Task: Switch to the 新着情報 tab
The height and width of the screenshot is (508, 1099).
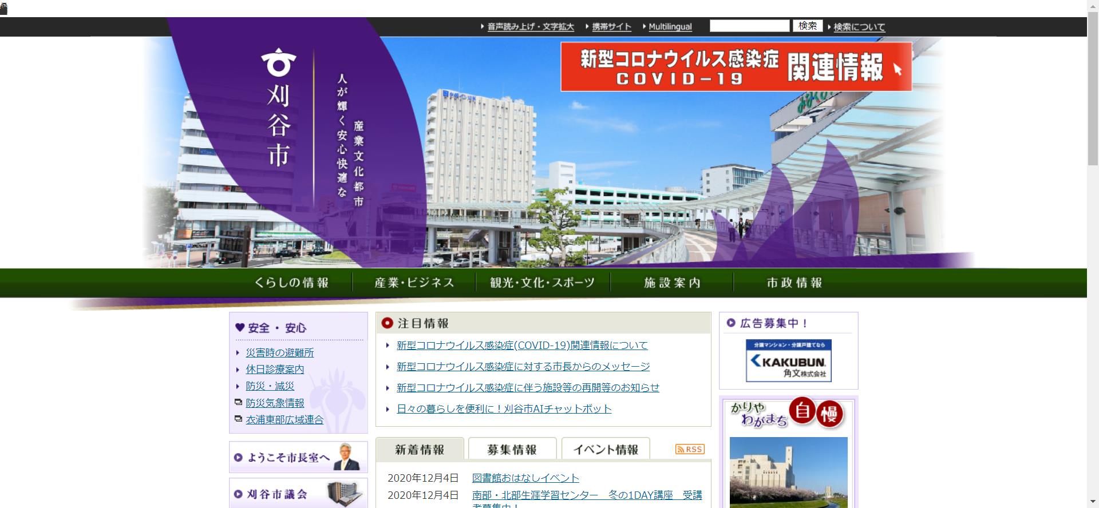Action: (420, 449)
